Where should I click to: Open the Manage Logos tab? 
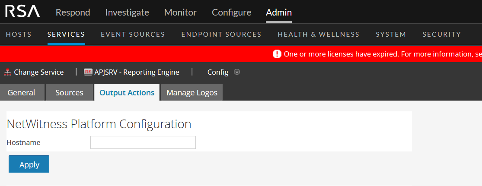tap(192, 92)
